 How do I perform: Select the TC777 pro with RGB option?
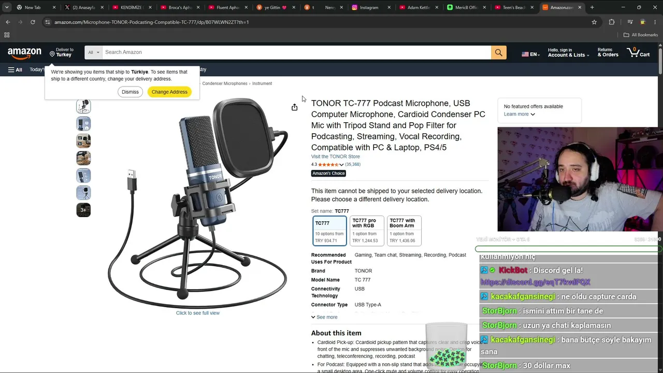coord(367,231)
